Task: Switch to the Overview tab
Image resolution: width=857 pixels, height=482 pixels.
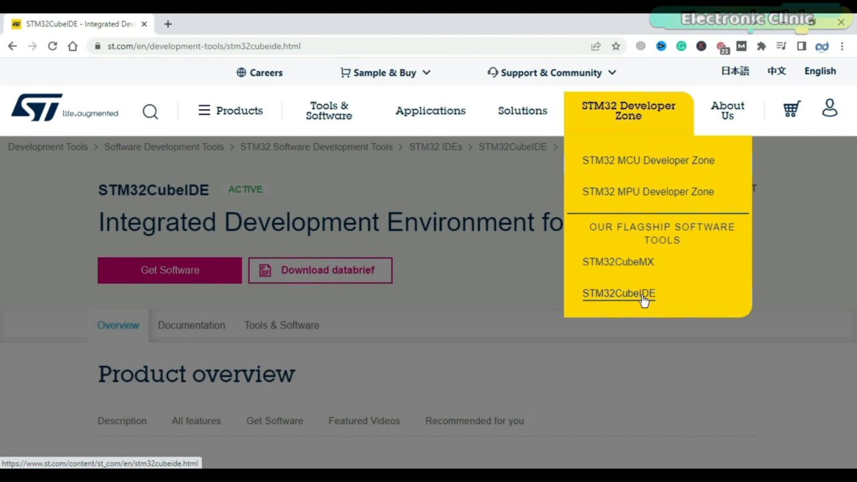Action: coord(119,325)
